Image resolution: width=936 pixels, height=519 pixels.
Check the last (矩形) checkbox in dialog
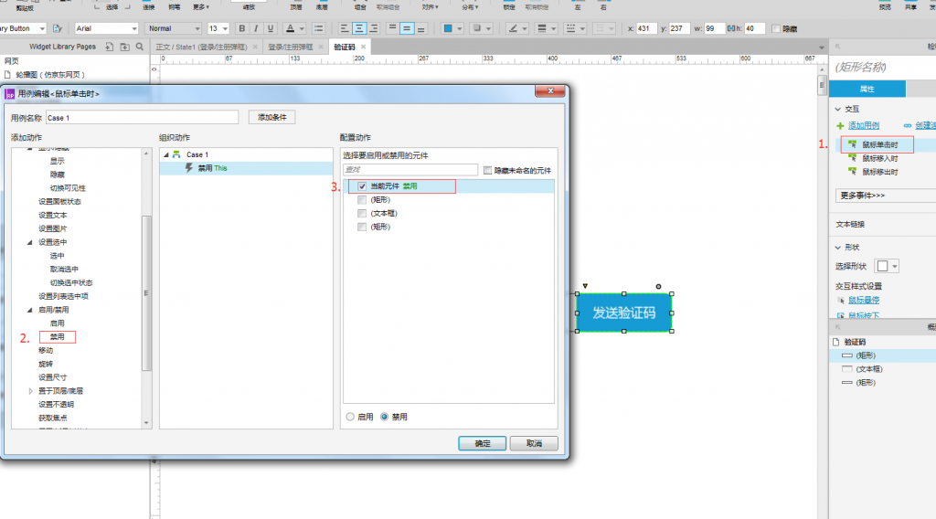coord(362,227)
